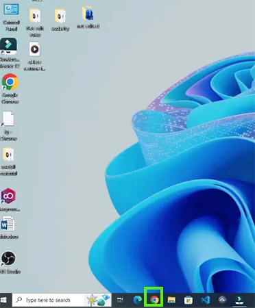The image size is (255, 308).
Task: Select the OBS Studio desktop shortcut
Action: pos(9,262)
